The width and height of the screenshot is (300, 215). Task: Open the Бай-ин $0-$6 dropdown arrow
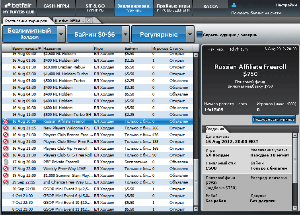[125, 35]
